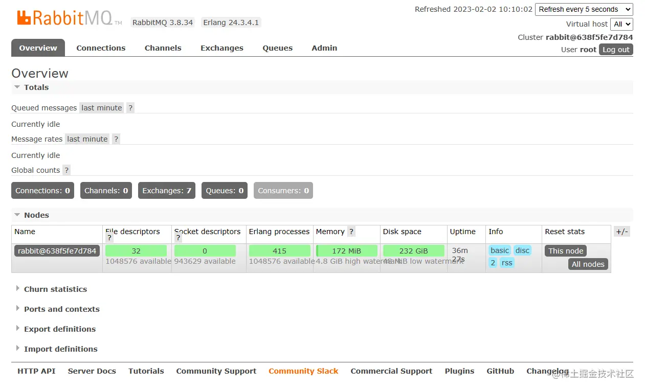
Task: Click the RabbitMQ logo
Action: coord(70,18)
